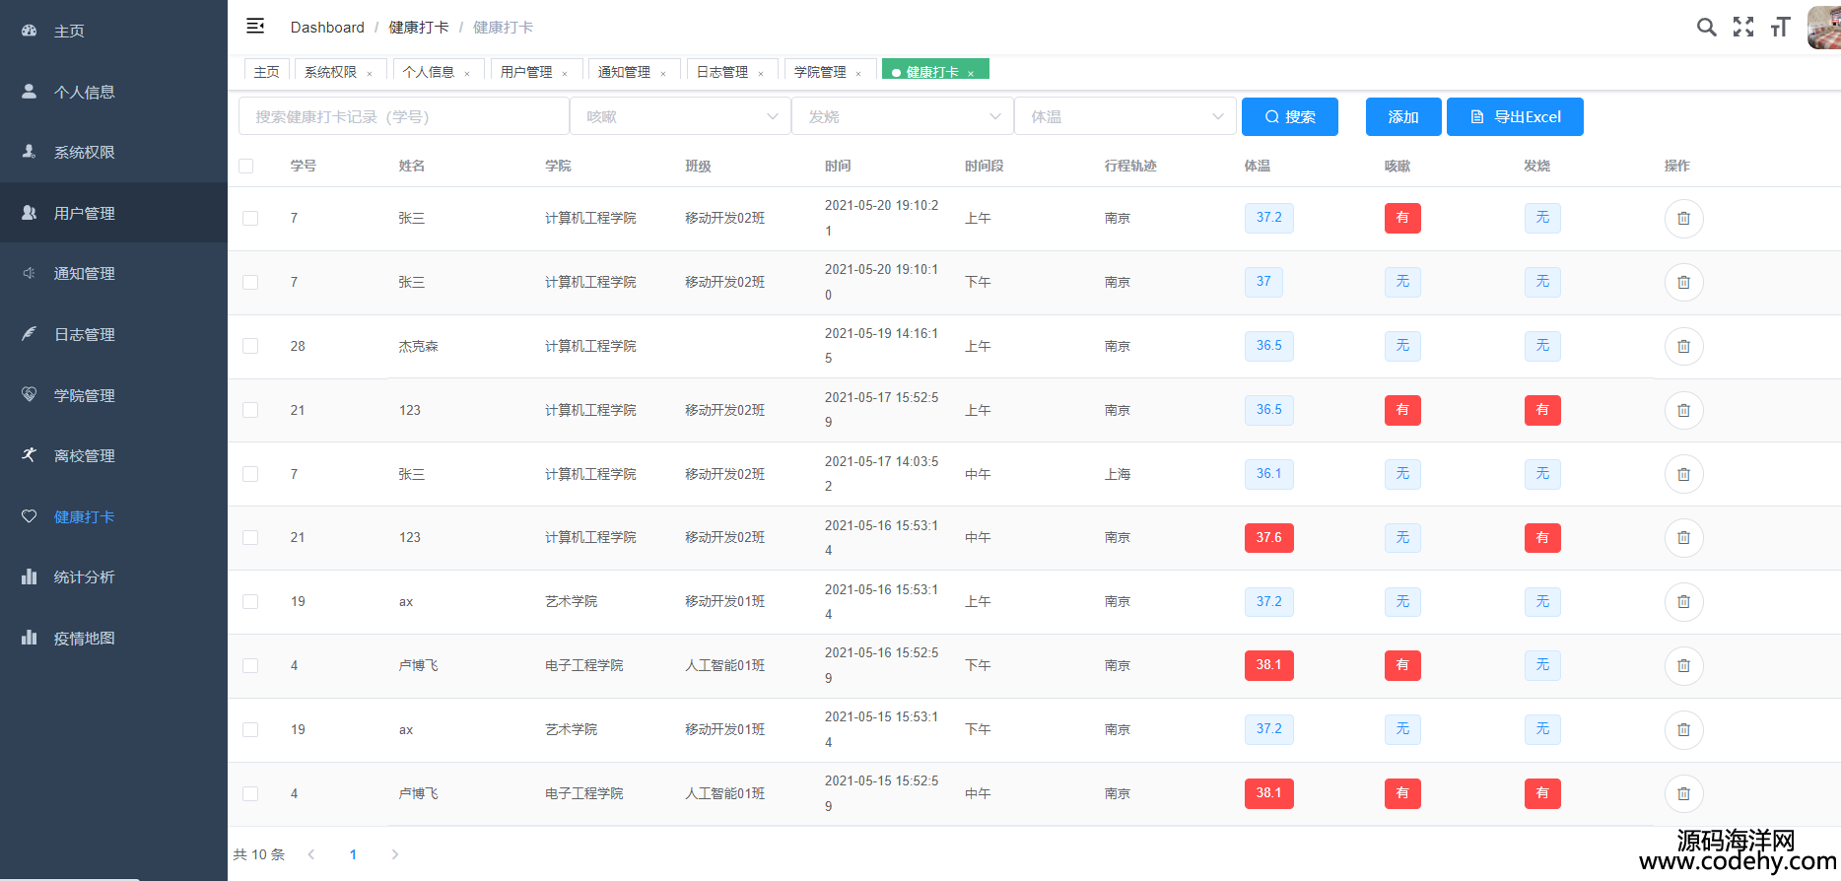The image size is (1841, 881).
Task: Toggle the select-all checkbox in table header
Action: click(246, 167)
